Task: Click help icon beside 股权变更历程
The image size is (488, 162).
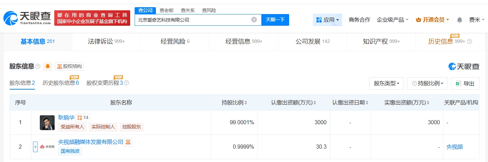Action: pos(126,83)
